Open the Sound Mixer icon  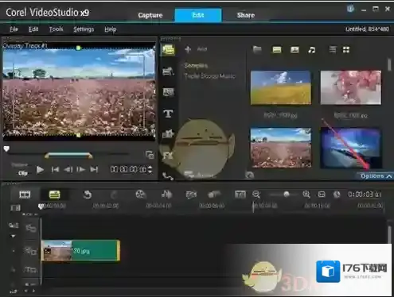[x=166, y=195]
